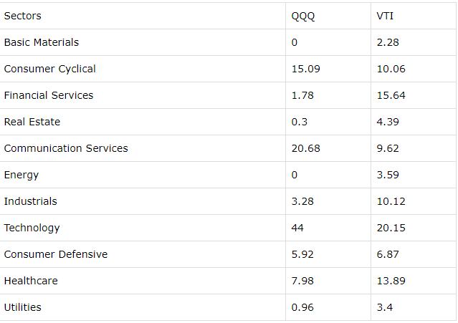Click the Communication Services row label

[x=66, y=148]
